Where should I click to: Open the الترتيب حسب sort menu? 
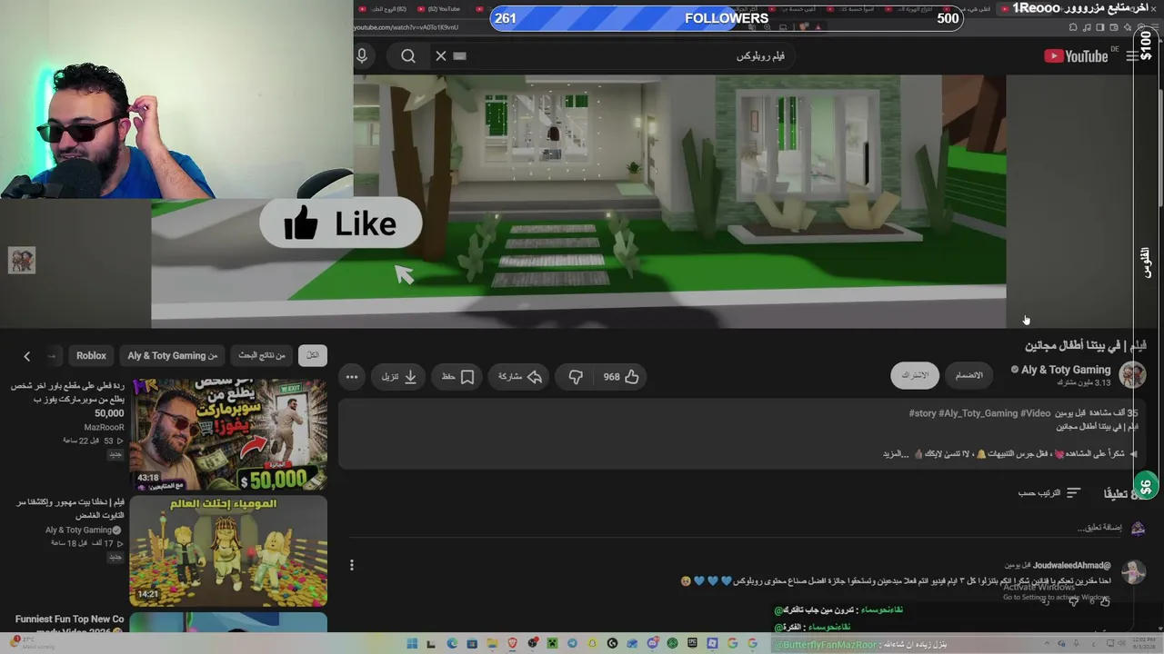click(1049, 492)
